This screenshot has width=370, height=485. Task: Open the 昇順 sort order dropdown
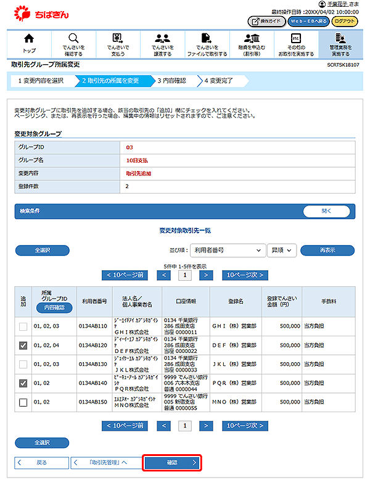282,251
